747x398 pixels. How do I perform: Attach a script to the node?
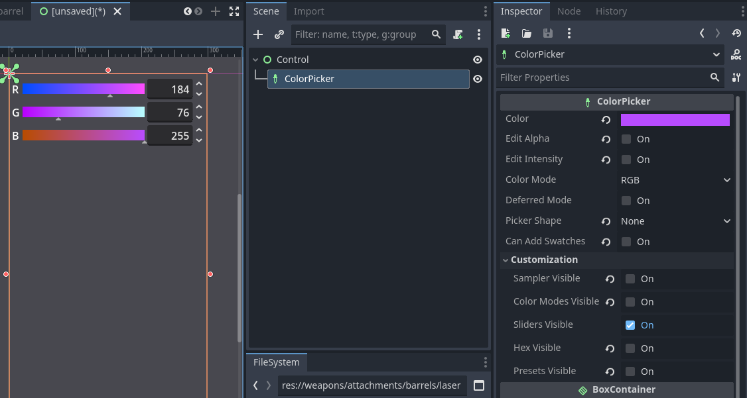(x=458, y=34)
